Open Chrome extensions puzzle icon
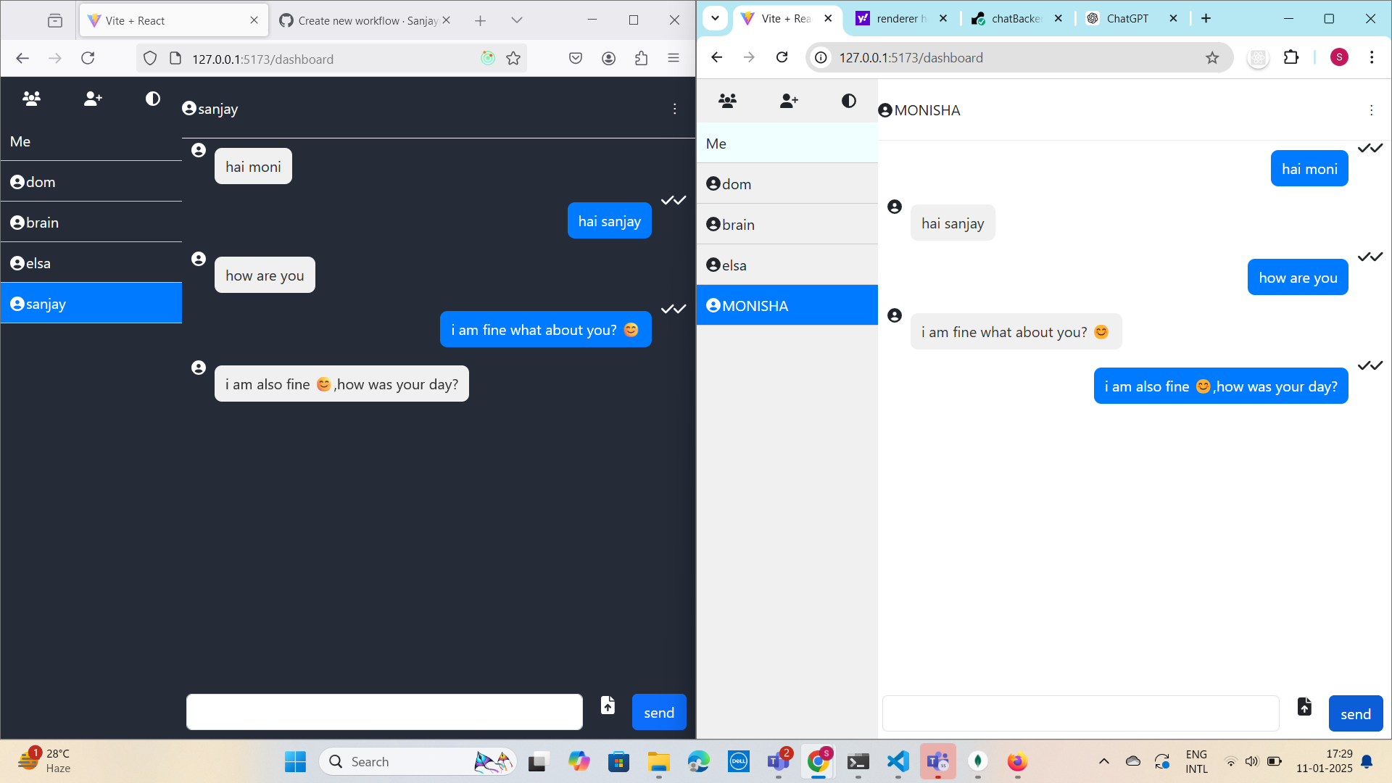1392x783 pixels. [1291, 57]
